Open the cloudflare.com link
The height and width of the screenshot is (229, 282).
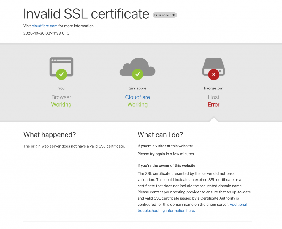[45, 26]
